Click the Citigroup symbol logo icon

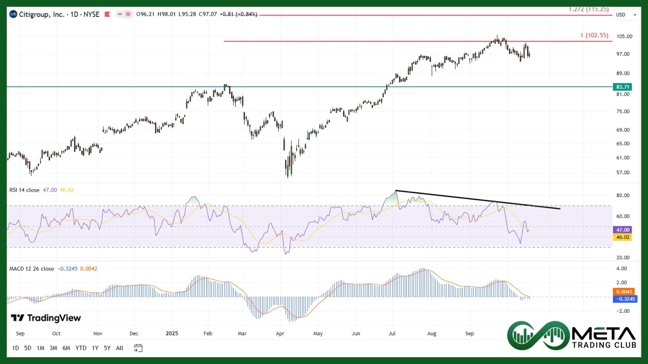click(x=13, y=14)
